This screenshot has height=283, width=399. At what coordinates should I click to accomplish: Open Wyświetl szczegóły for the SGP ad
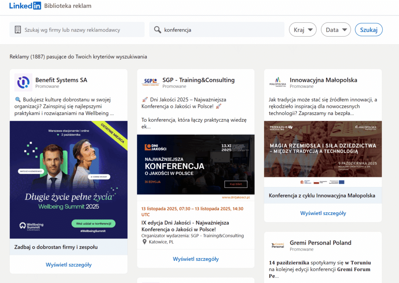point(195,259)
